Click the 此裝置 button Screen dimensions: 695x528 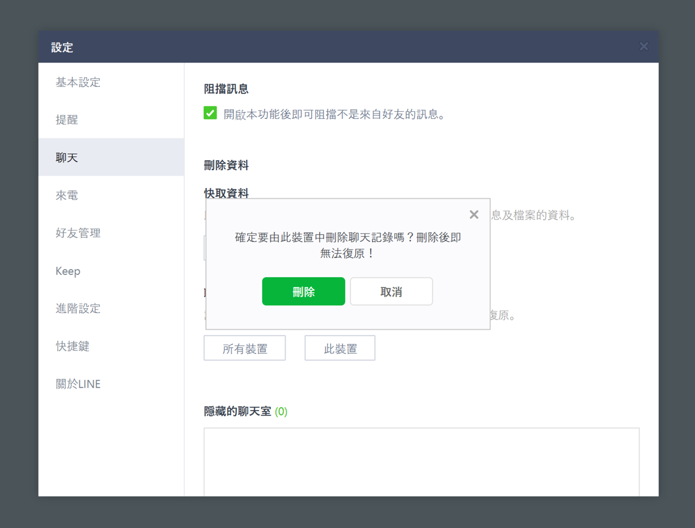tap(340, 348)
